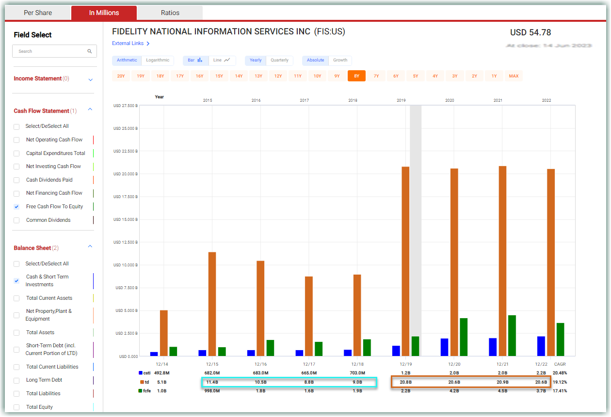
Task: Collapse the Balance Sheet section
Action: pos(90,247)
